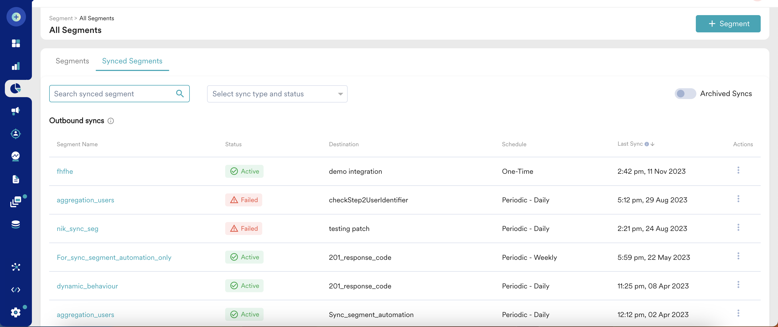778x327 pixels.
Task: Click the Outbound syncs info icon
Action: [111, 121]
